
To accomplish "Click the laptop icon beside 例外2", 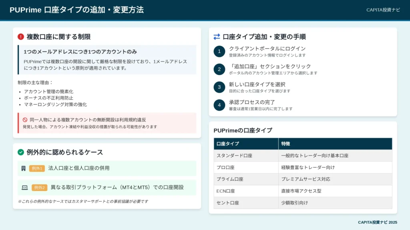I will pos(24,188).
